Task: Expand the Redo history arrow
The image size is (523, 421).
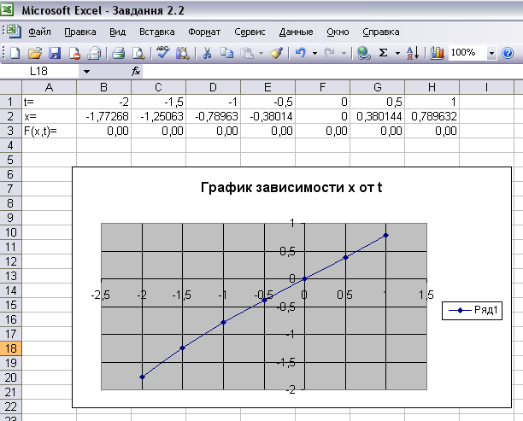Action: point(344,53)
